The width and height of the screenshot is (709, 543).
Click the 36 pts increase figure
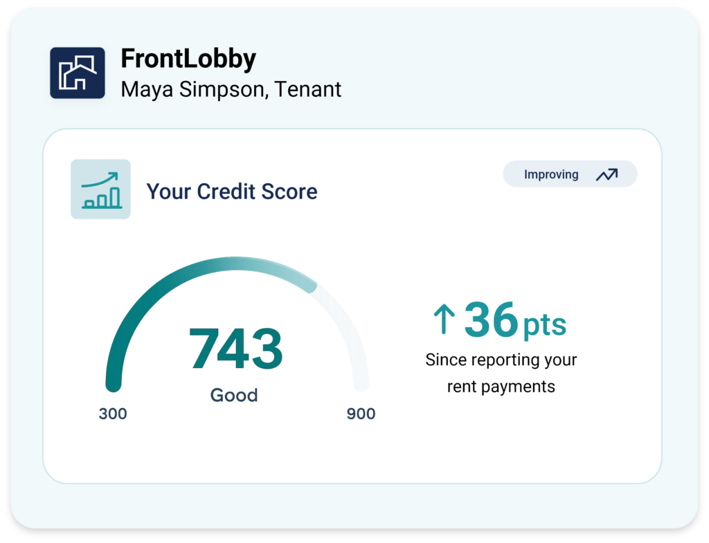click(x=515, y=320)
